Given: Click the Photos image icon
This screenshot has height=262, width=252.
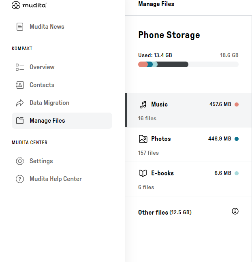Looking at the screenshot, I should pos(143,139).
